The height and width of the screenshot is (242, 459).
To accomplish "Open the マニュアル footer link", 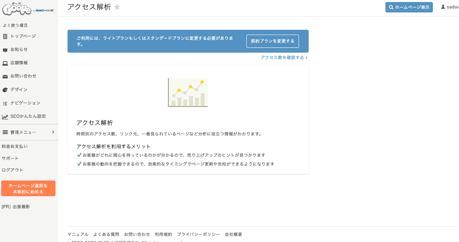I will tap(78, 234).
